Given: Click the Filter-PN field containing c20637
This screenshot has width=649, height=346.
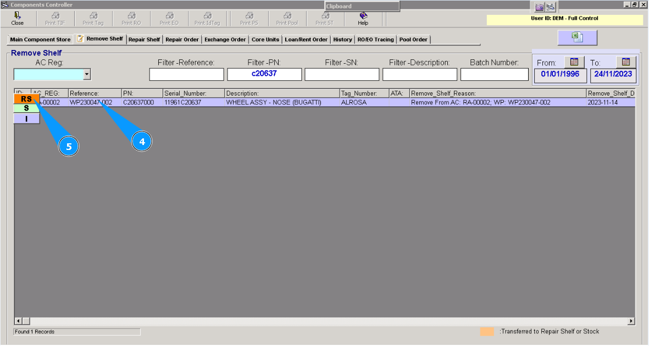Looking at the screenshot, I should (264, 75).
